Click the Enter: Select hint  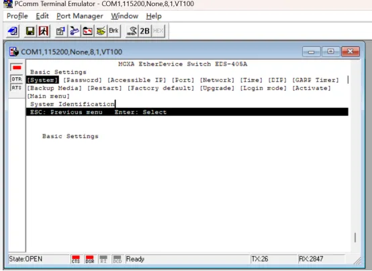click(141, 112)
